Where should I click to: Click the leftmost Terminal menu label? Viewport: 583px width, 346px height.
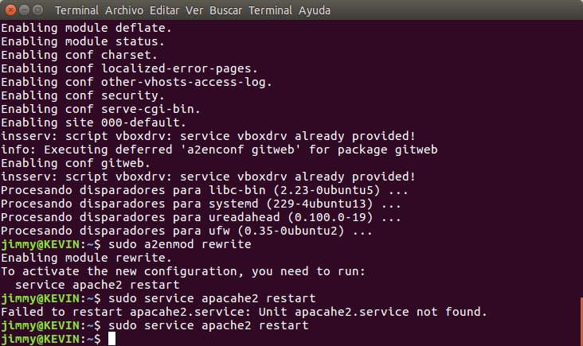pos(76,10)
